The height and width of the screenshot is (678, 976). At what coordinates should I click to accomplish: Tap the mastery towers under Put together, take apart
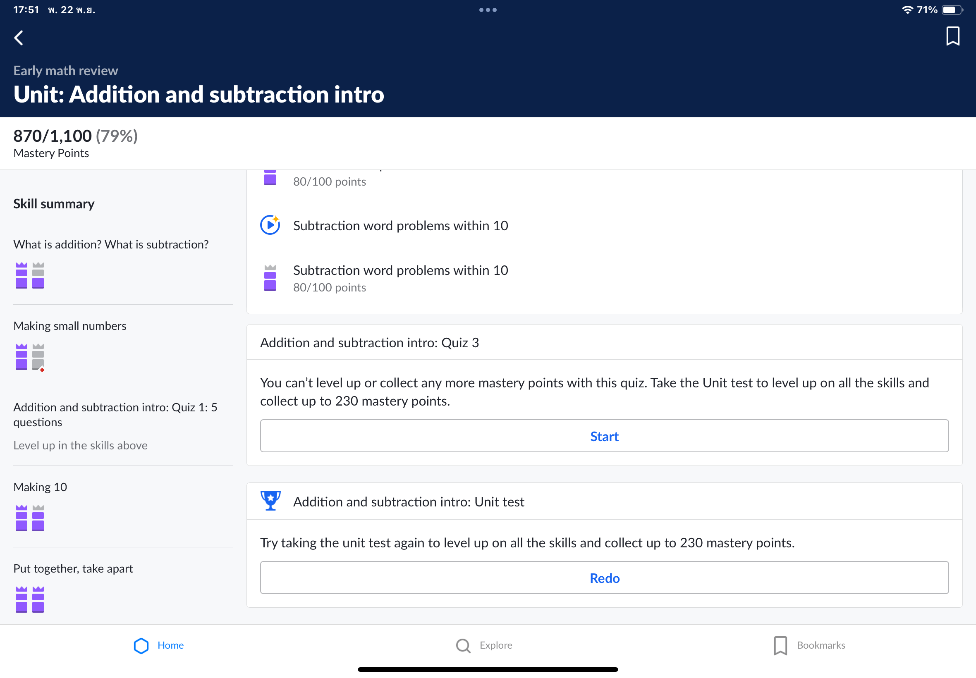pyautogui.click(x=30, y=599)
